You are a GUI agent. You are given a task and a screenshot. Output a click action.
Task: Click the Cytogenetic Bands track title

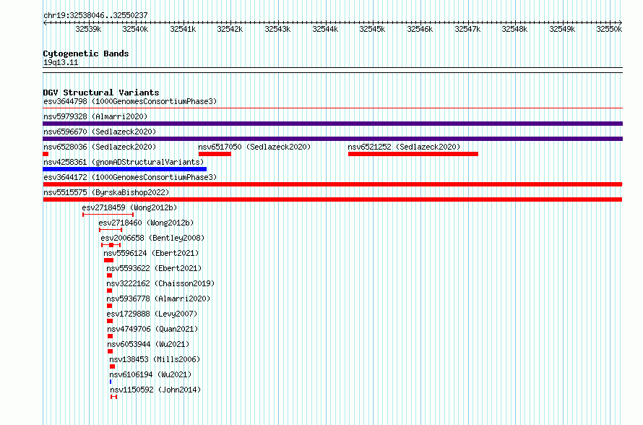point(86,53)
